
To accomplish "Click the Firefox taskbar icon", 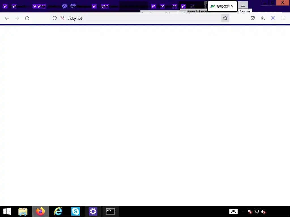I will pyautogui.click(x=40, y=211).
